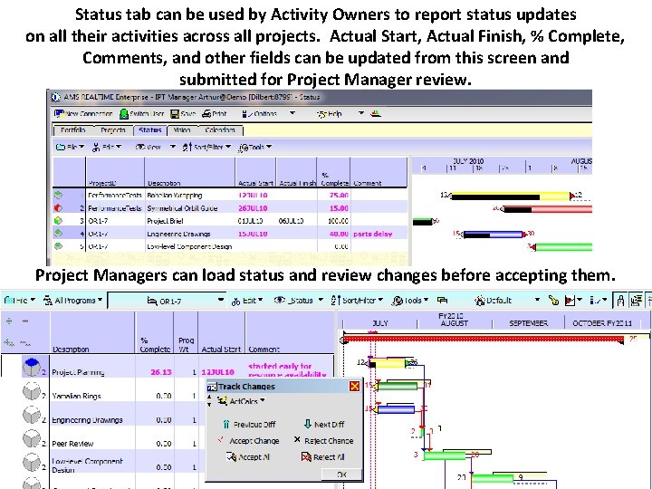Select the Status tab

tap(149, 130)
